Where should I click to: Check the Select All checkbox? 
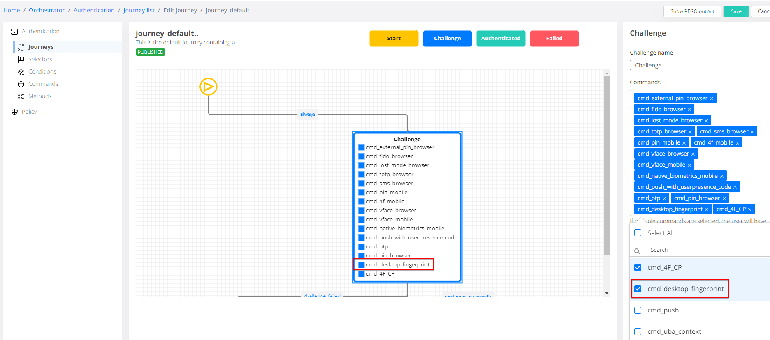(x=638, y=233)
